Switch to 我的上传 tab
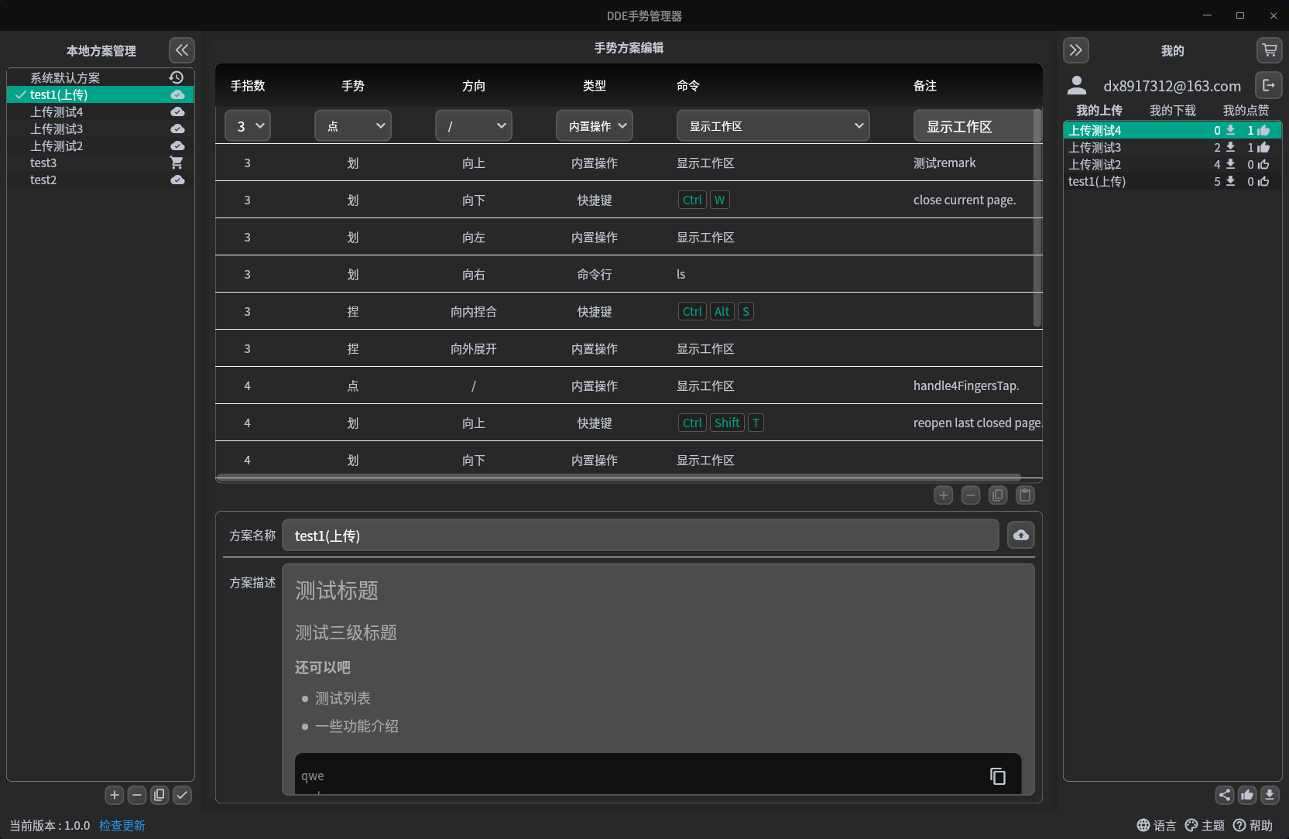 click(x=1099, y=111)
